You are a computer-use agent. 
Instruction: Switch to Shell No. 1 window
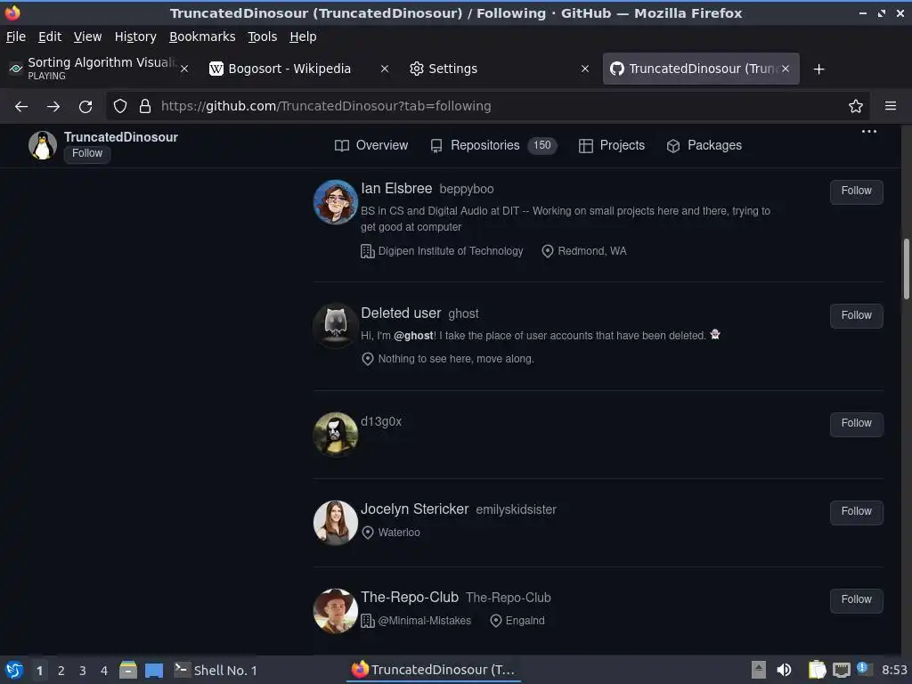(216, 670)
